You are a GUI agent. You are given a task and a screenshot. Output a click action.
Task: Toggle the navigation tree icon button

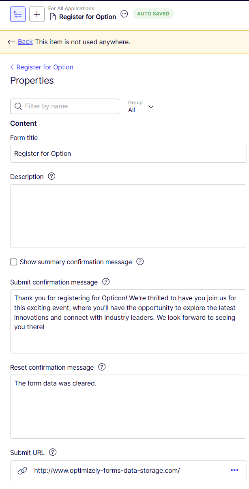click(x=18, y=14)
